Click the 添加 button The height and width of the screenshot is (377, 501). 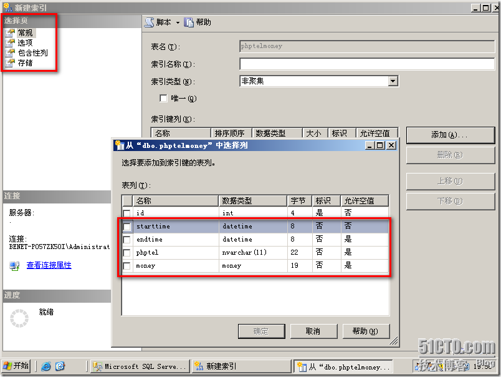[451, 135]
